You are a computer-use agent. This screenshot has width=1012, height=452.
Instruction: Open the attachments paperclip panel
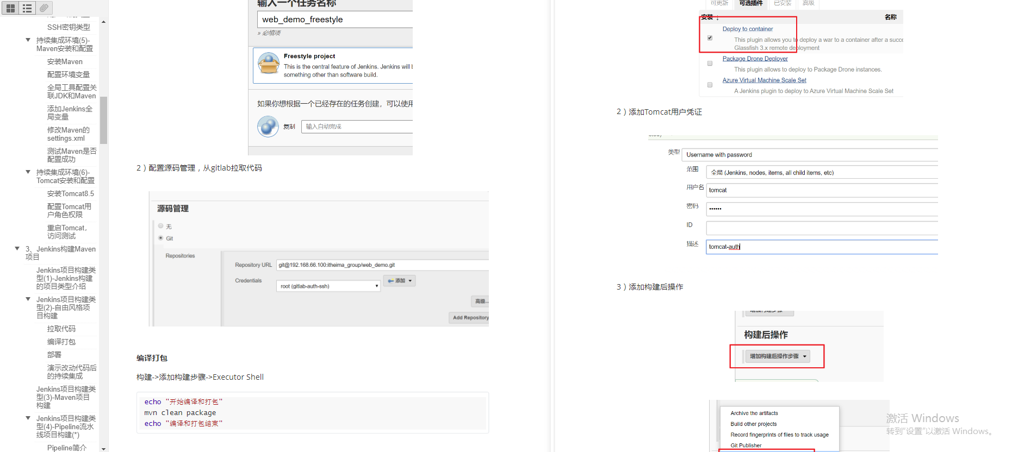point(44,8)
